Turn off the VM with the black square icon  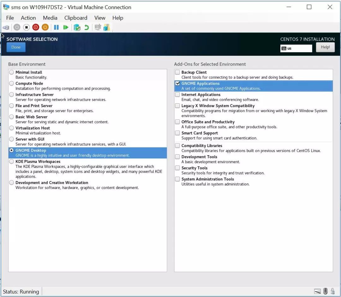(x=26, y=27)
